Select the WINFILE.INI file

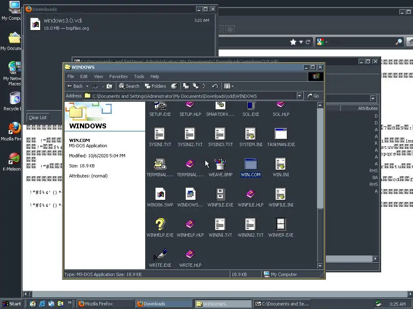tap(281, 198)
